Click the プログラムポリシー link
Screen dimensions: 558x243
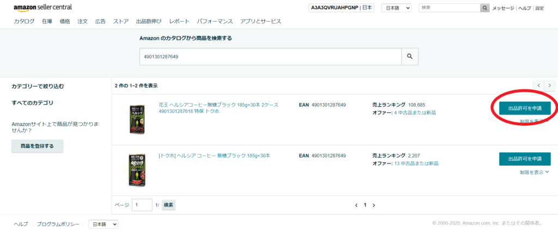(58, 224)
